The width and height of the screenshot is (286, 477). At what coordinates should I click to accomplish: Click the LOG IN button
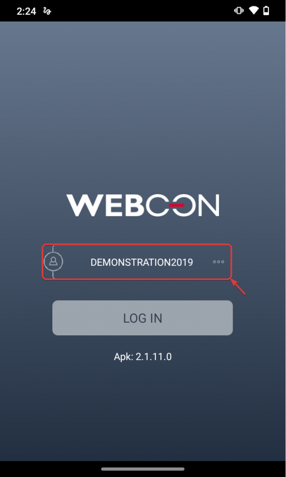tap(142, 318)
